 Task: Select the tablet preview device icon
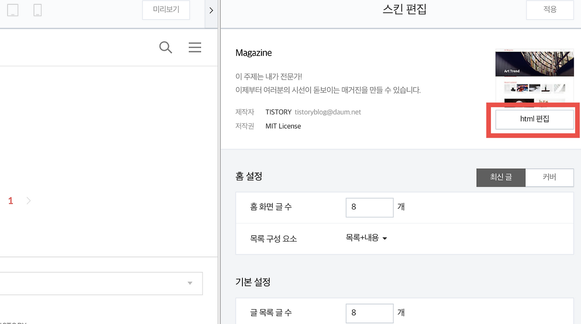click(12, 10)
